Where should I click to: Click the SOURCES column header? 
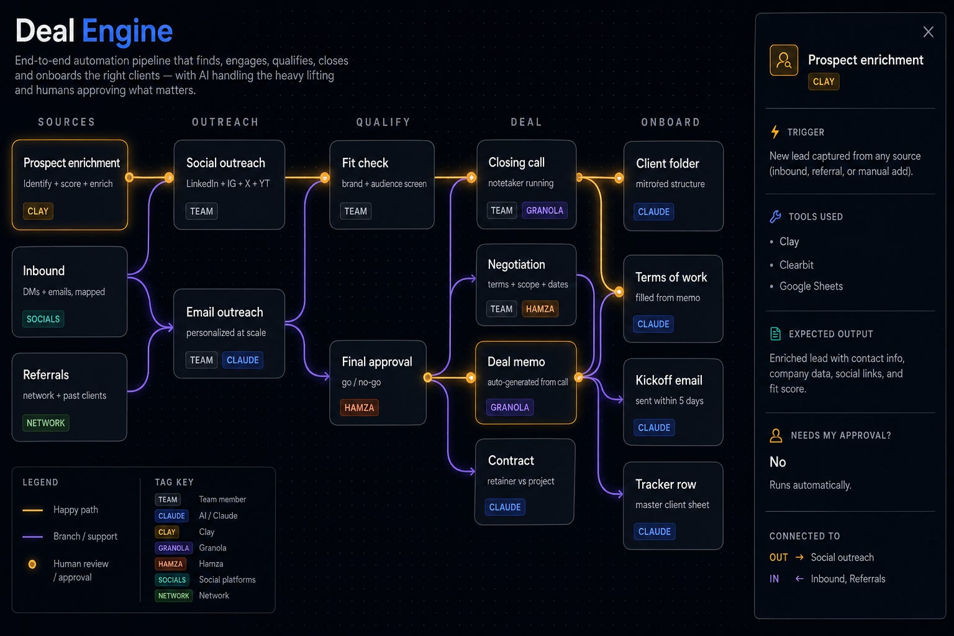click(67, 122)
